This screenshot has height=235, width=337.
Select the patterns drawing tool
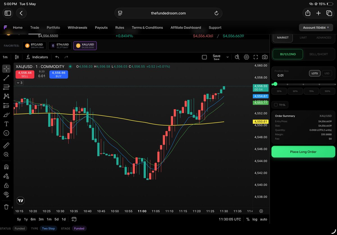pyautogui.click(x=6, y=96)
